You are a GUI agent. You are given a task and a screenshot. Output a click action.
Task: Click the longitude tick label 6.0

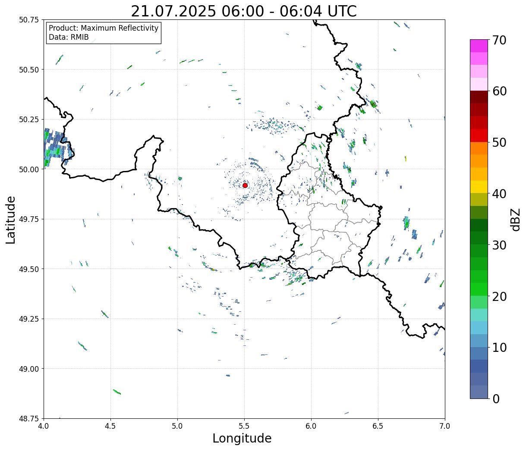(x=311, y=426)
